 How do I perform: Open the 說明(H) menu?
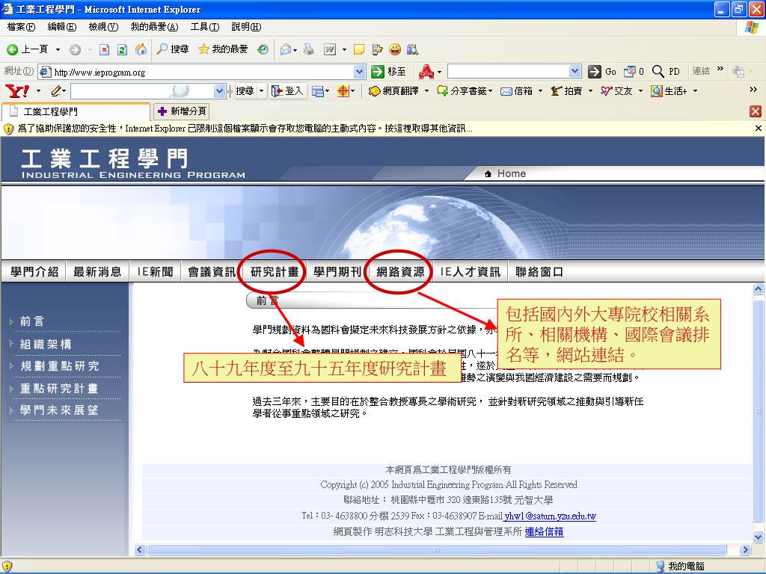click(x=246, y=27)
